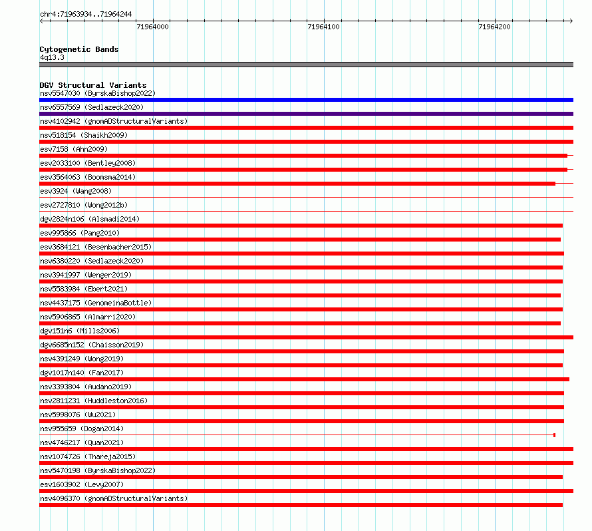The width and height of the screenshot is (592, 531).
Task: Open the esv1603902 (Levy2007) entry
Action: [82, 484]
